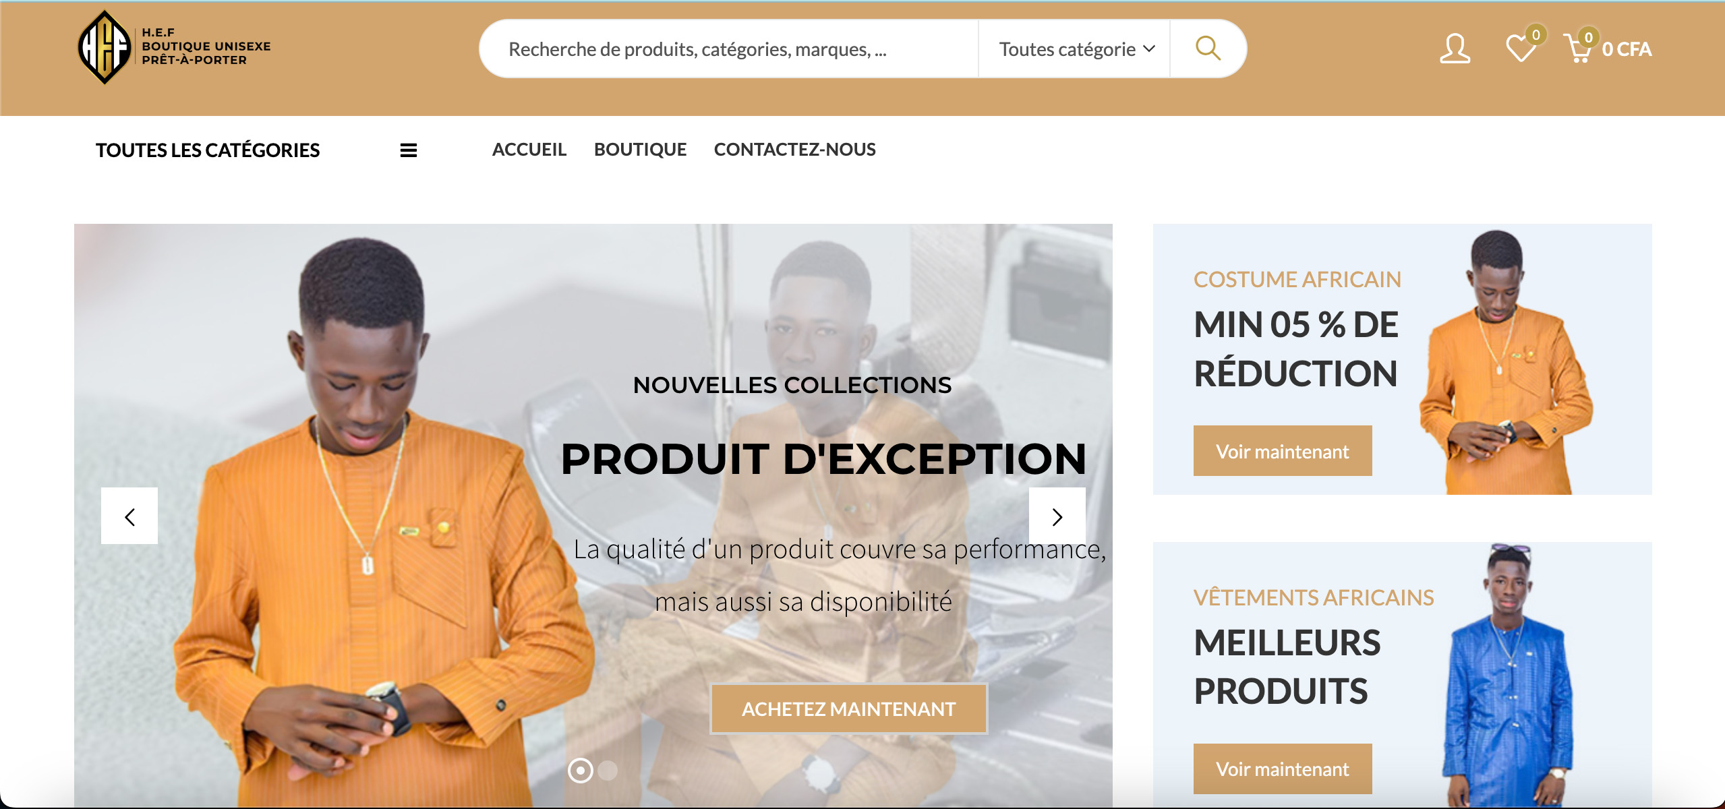Click the H.E.F boutique logo
The height and width of the screenshot is (809, 1725).
point(174,47)
